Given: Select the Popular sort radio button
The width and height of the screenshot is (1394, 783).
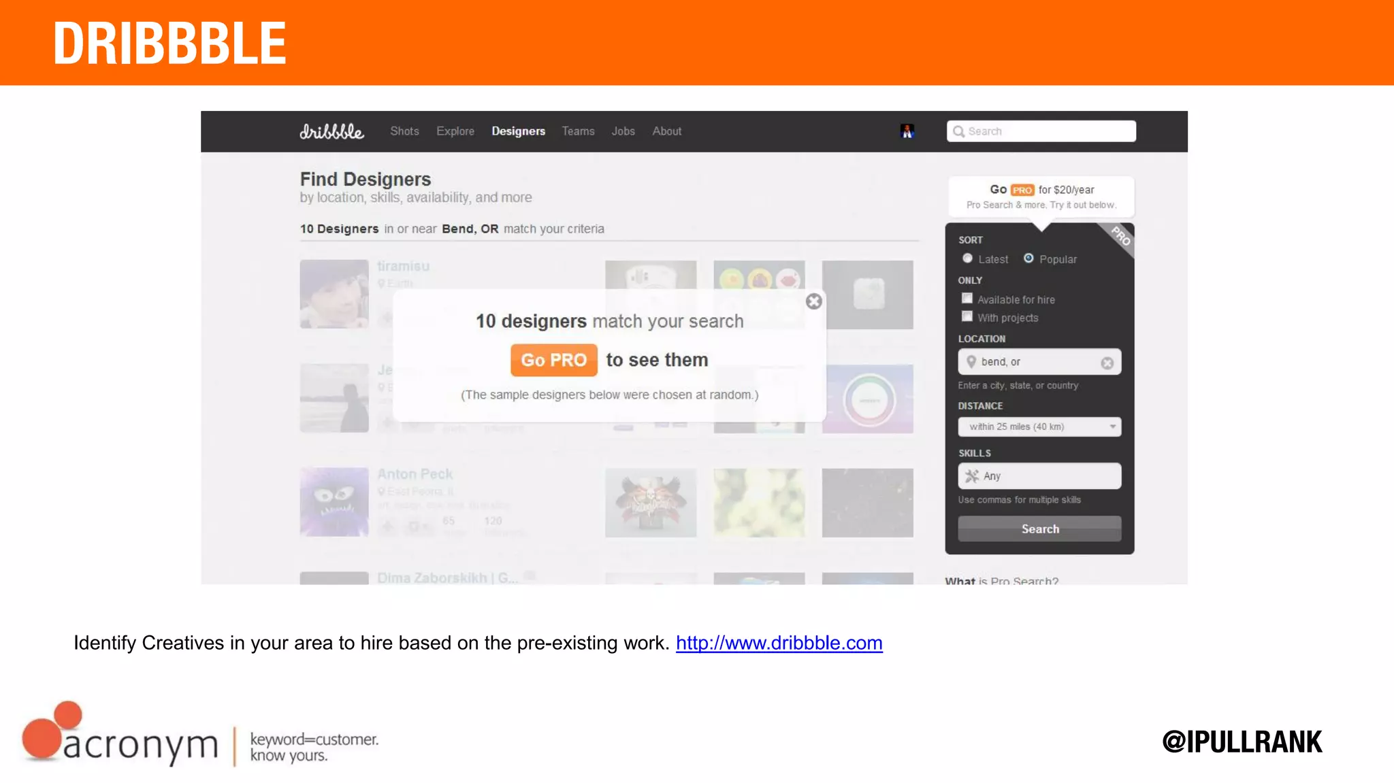Looking at the screenshot, I should coord(1028,259).
